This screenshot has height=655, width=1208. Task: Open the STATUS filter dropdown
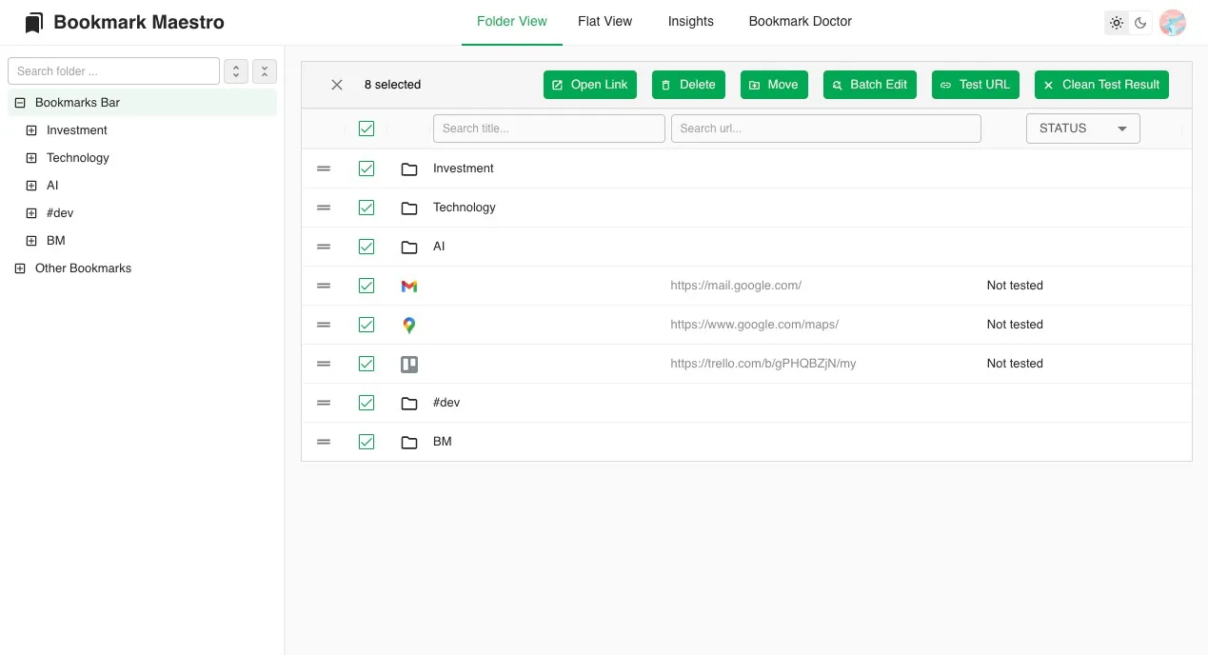click(1082, 129)
